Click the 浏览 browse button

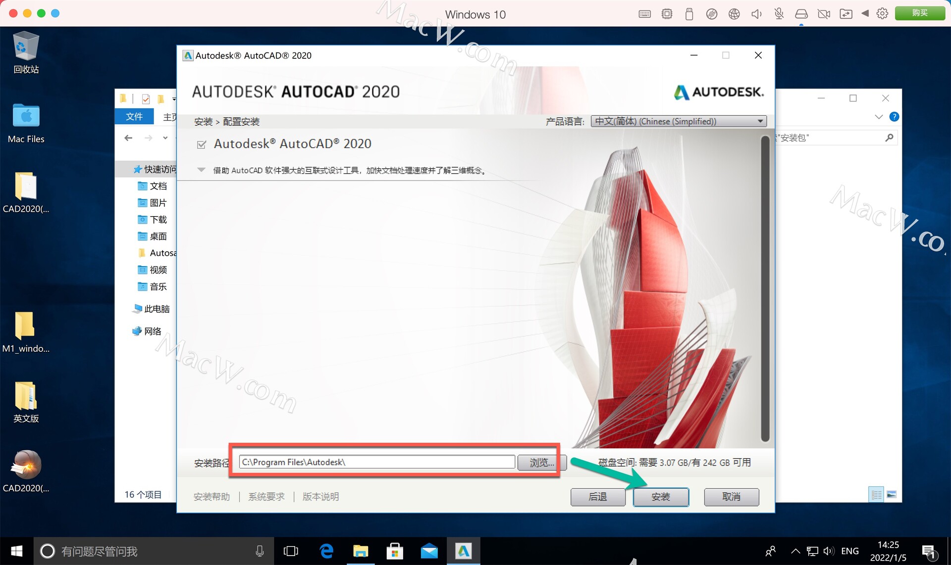541,462
